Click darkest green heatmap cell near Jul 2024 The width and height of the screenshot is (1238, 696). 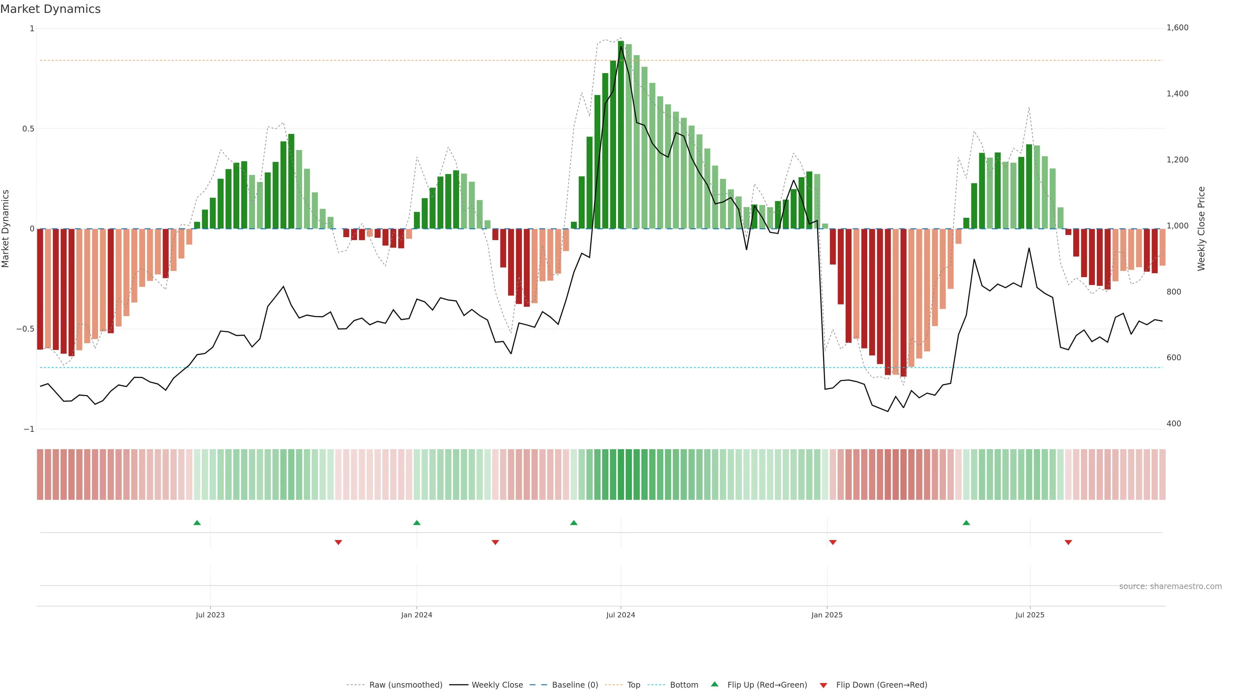coord(621,474)
